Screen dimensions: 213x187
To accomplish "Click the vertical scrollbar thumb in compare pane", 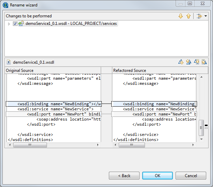I will point(201,128).
